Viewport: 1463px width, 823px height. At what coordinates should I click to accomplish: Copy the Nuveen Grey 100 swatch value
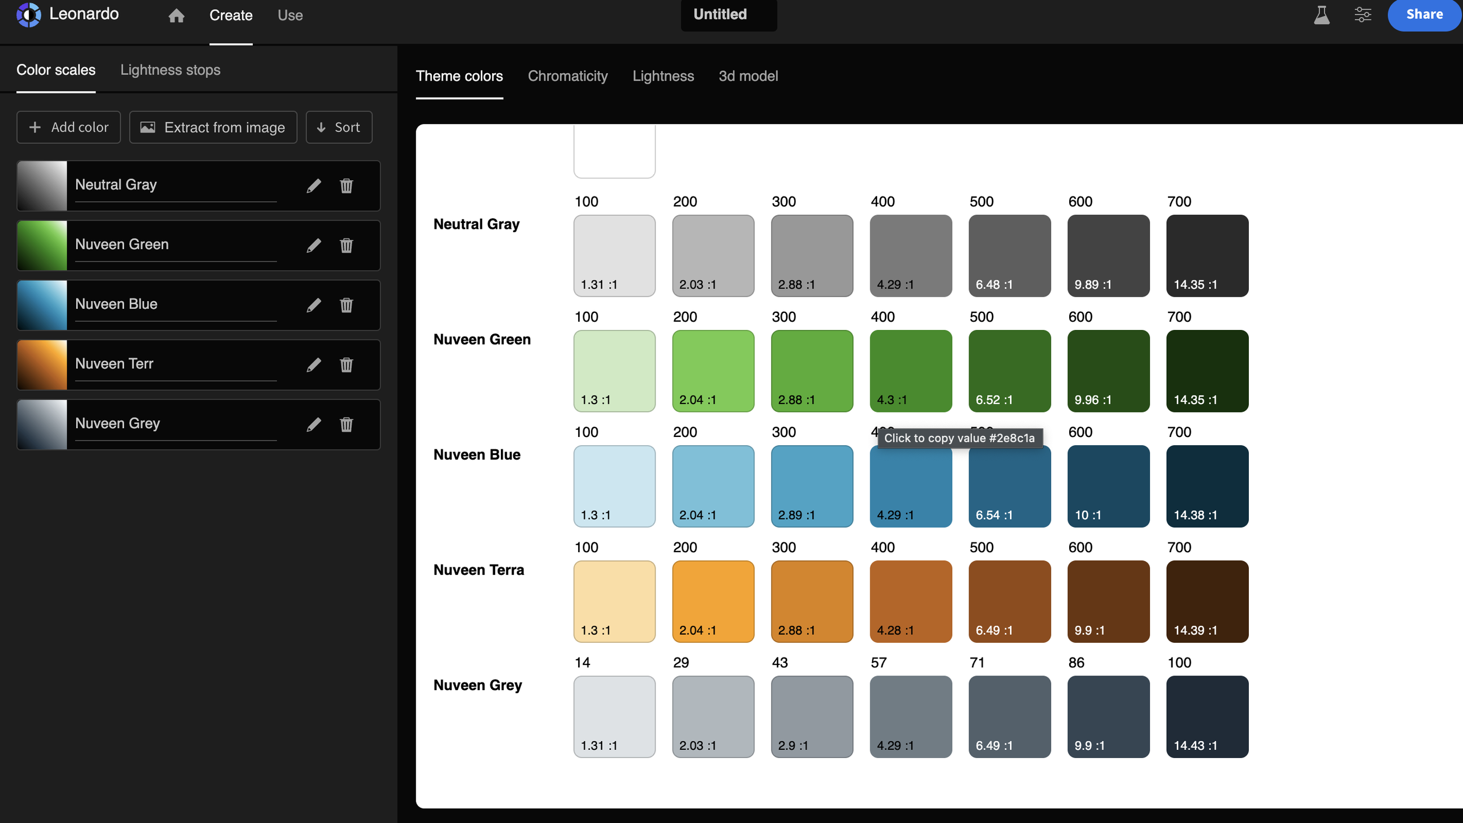(1207, 717)
